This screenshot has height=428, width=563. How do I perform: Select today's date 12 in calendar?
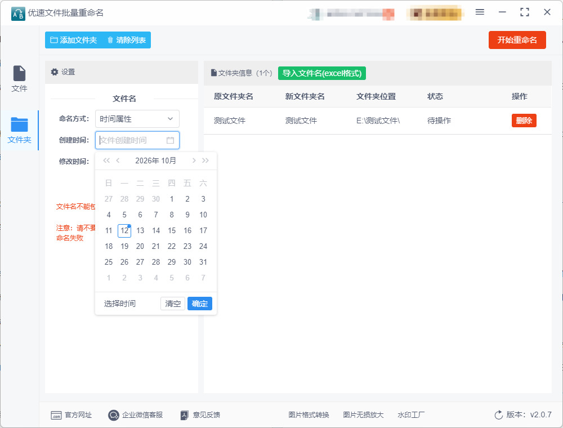point(124,230)
